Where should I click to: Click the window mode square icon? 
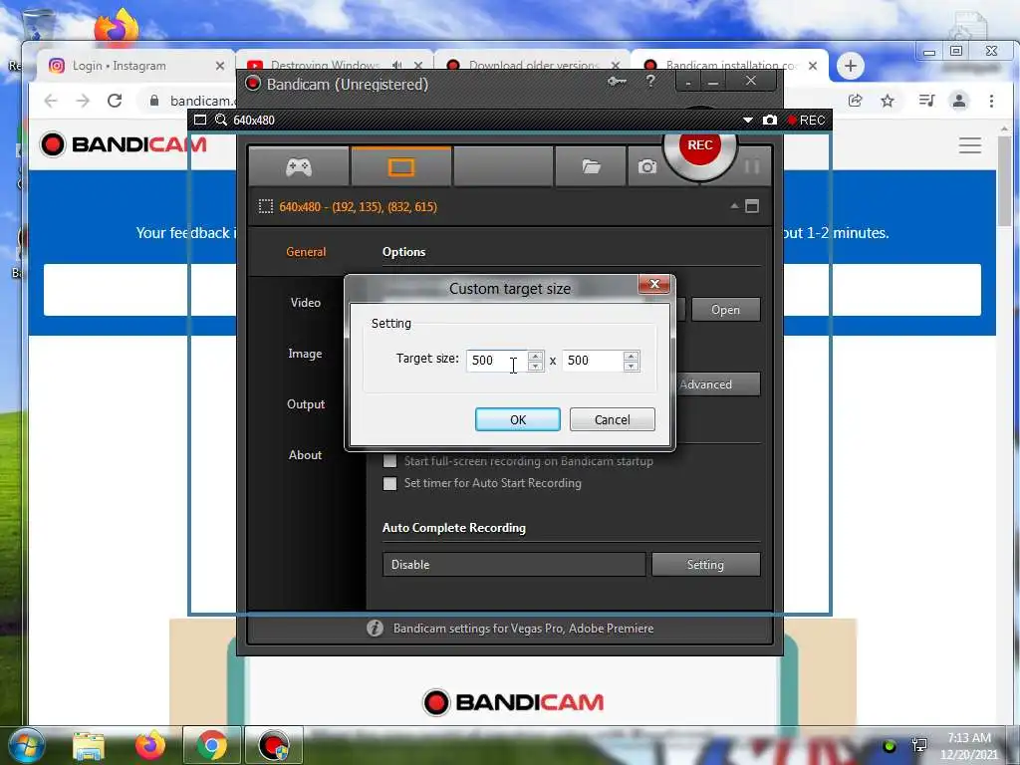tap(752, 206)
